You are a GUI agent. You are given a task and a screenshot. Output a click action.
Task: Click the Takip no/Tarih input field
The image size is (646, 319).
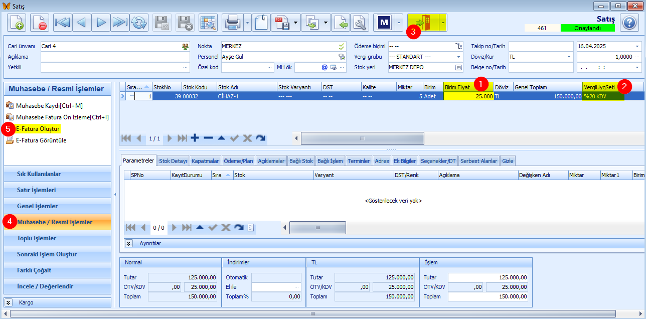coord(541,46)
